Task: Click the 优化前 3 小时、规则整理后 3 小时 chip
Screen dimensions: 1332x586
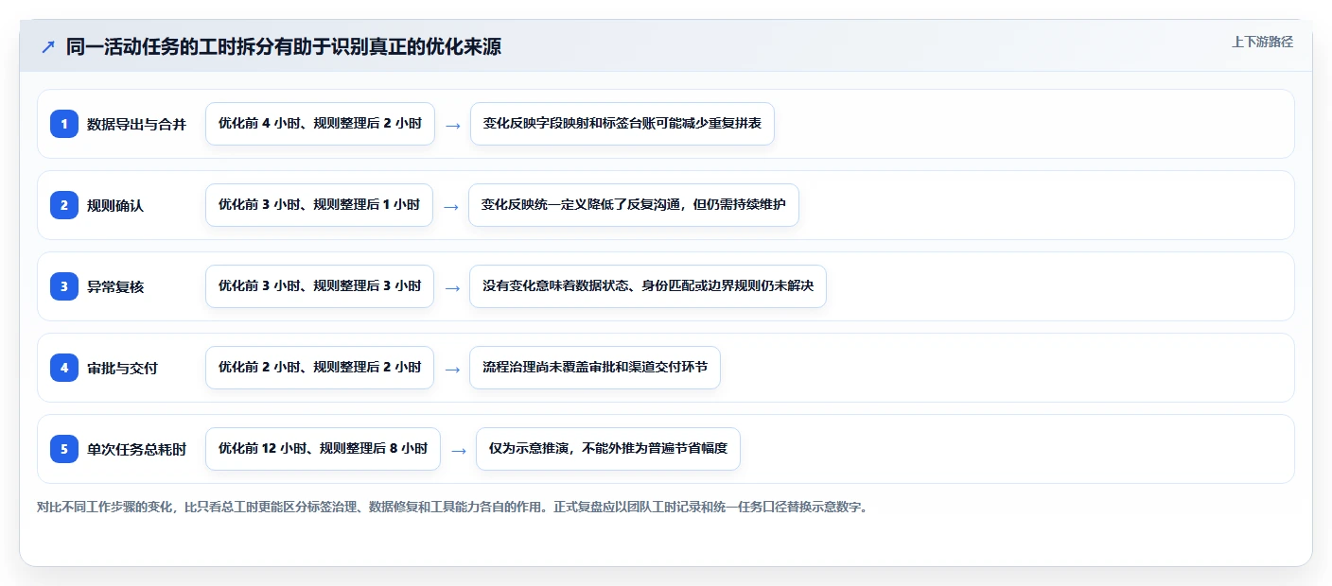Action: pos(320,286)
